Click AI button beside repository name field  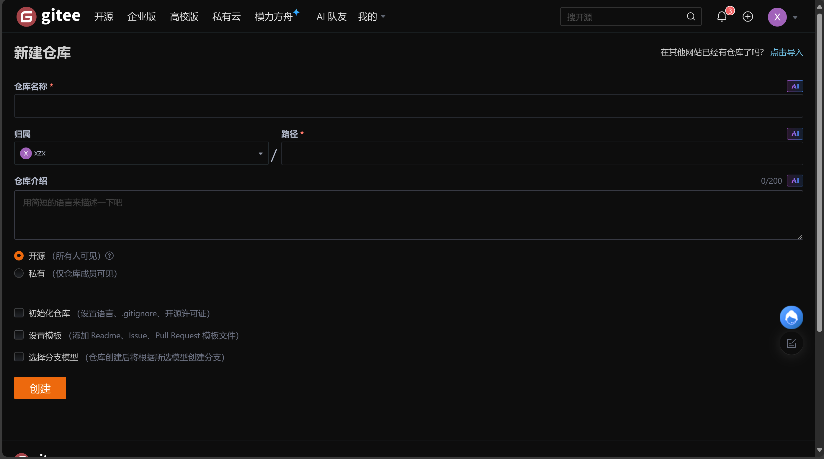(x=794, y=86)
